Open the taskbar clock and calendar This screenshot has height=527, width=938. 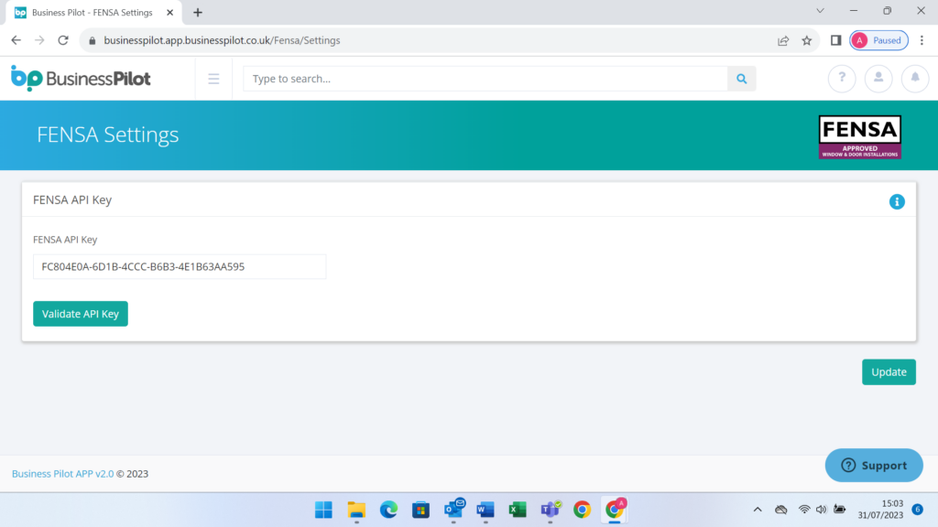tap(880, 510)
